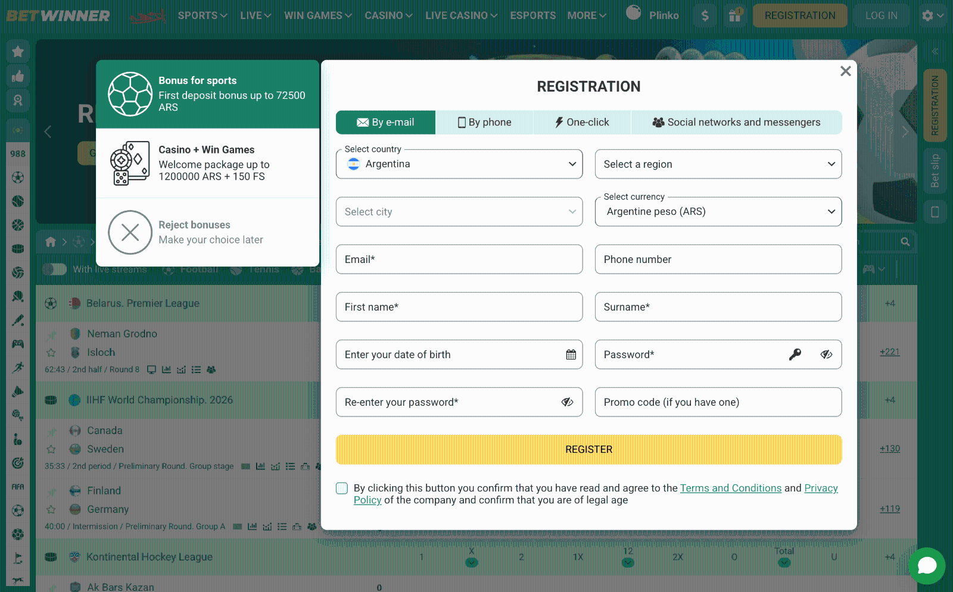Select Reject bonuses option

(207, 232)
